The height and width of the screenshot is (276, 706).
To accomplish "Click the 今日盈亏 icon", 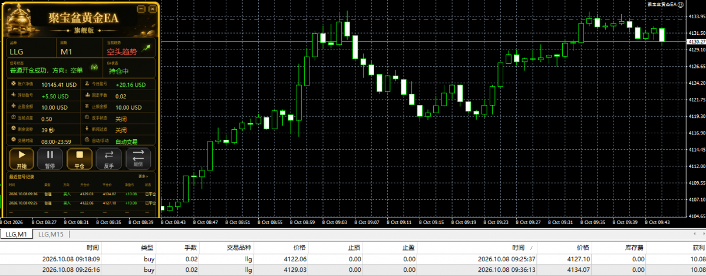I will [x=87, y=84].
